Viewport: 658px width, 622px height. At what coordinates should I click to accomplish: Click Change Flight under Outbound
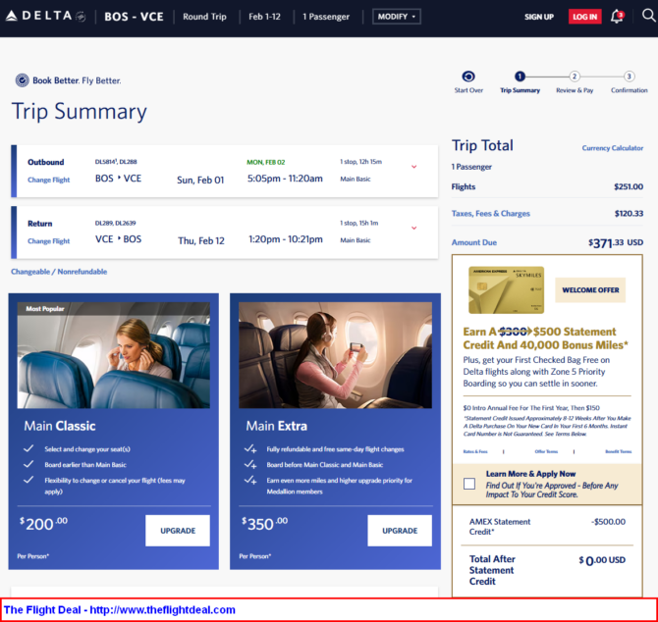point(48,181)
